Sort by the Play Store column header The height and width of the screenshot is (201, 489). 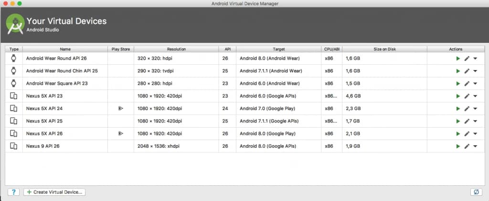pos(121,49)
